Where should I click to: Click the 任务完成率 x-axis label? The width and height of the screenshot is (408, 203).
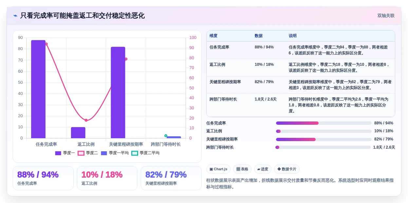pos(46,144)
